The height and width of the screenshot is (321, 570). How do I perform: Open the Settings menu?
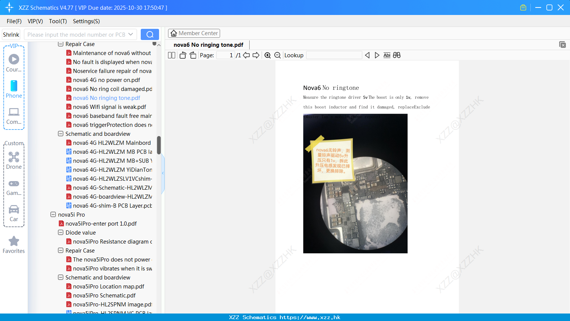coord(86,21)
